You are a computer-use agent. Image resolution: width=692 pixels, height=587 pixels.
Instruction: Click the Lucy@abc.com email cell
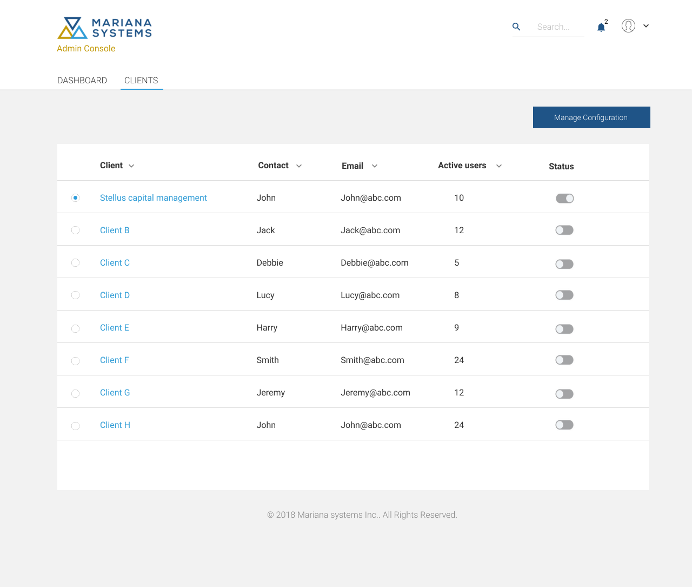point(370,295)
